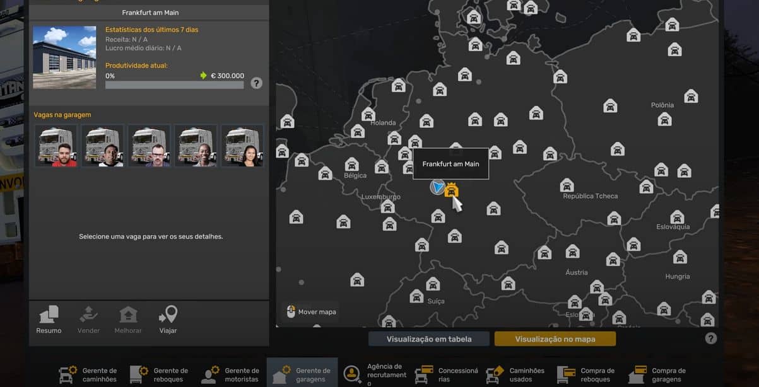Switch to Visualização em tabela
Image resolution: width=759 pixels, height=387 pixels.
pos(429,339)
